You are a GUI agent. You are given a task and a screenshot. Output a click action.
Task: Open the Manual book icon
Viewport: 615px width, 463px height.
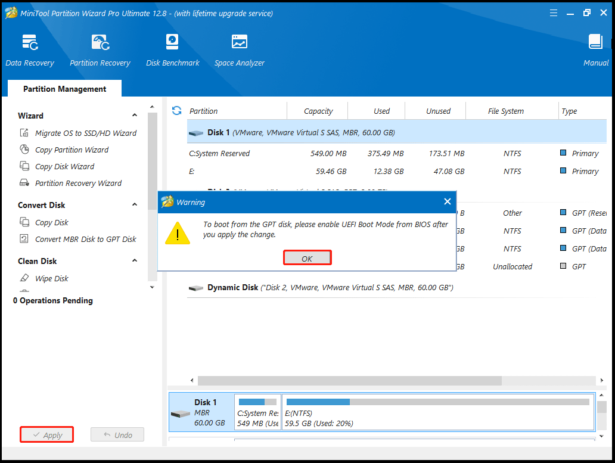click(596, 42)
